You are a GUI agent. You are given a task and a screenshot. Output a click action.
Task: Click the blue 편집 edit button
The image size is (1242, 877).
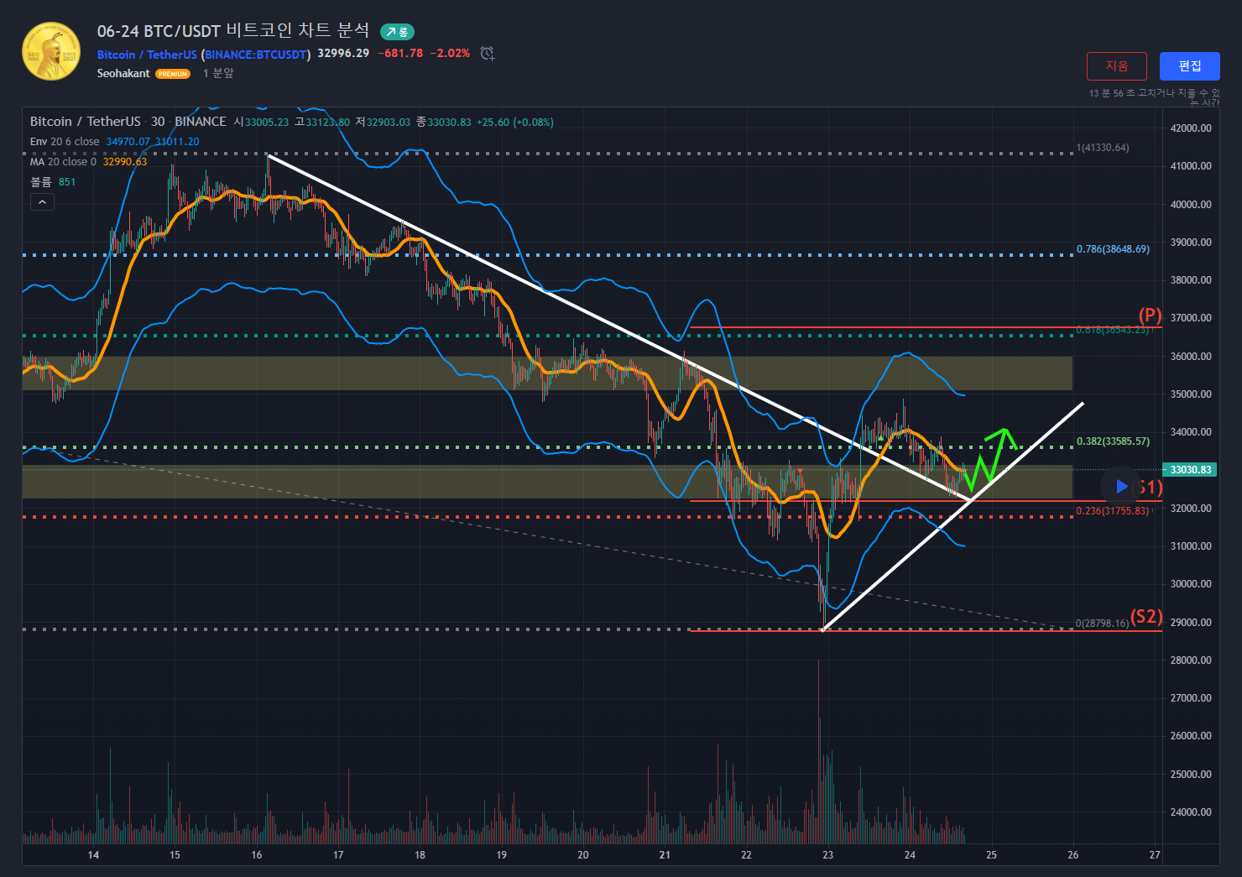tap(1189, 66)
